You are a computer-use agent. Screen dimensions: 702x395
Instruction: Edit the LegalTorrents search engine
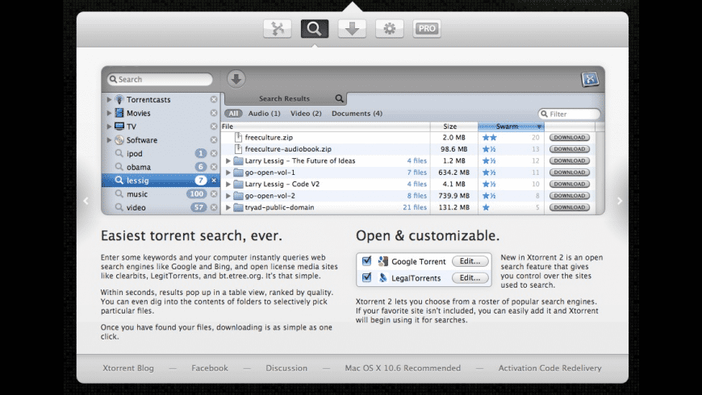(470, 277)
